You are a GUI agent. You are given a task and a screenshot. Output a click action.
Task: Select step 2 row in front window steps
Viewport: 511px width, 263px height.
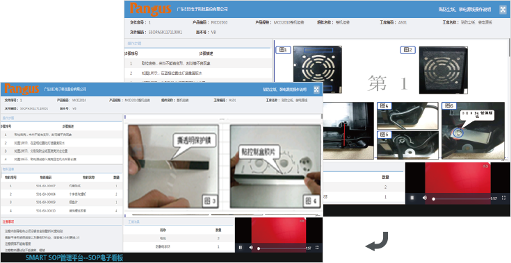click(61, 143)
